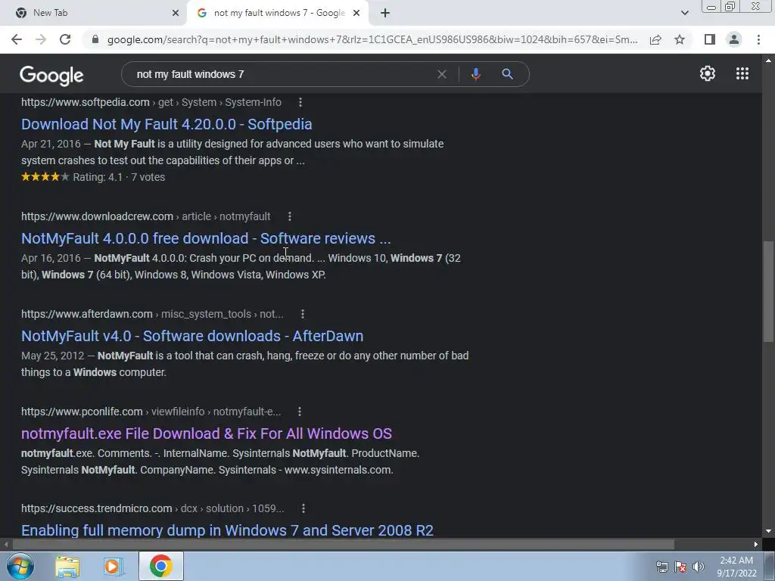Open more options for downloadcrew result

(x=290, y=216)
